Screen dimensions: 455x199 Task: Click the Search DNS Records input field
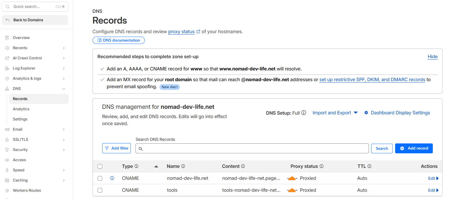pos(254,148)
